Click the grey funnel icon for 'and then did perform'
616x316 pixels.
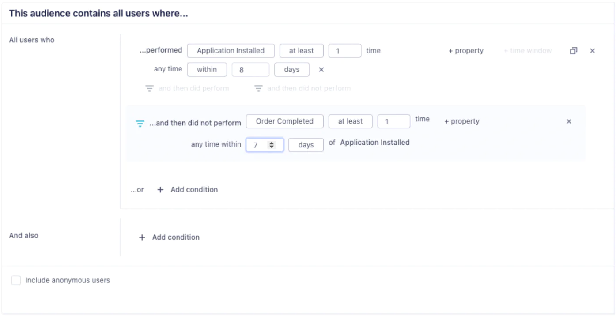tap(150, 89)
